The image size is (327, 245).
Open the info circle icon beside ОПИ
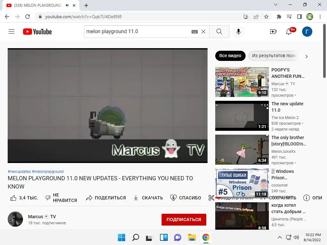306,198
